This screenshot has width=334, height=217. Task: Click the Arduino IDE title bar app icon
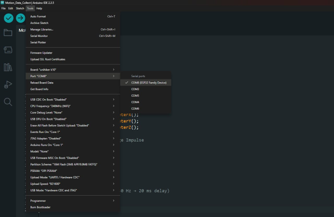[x=3, y=3]
